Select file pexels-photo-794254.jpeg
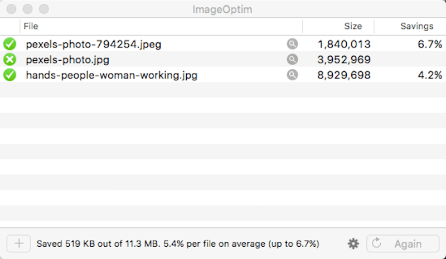The image size is (446, 259). click(x=94, y=45)
